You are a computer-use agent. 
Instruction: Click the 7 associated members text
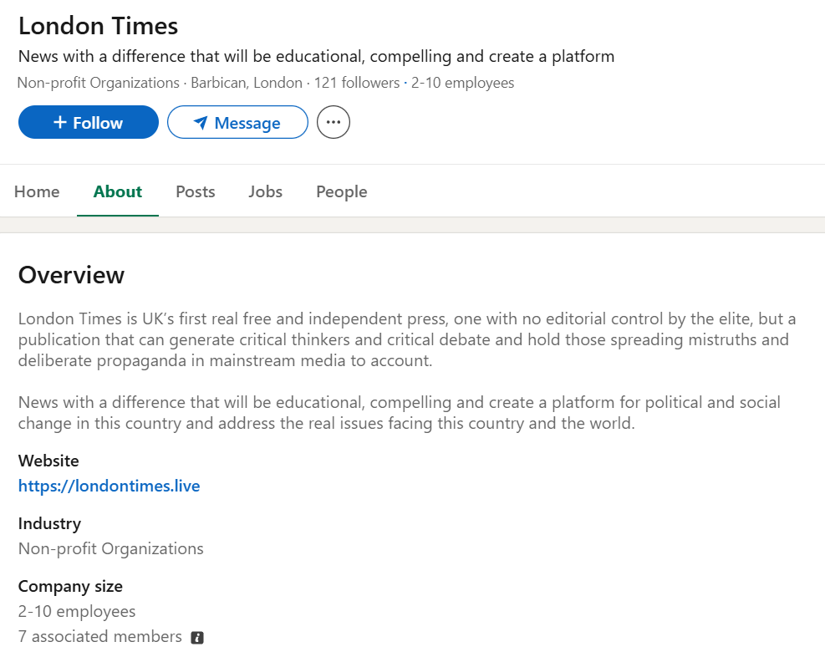click(x=100, y=637)
